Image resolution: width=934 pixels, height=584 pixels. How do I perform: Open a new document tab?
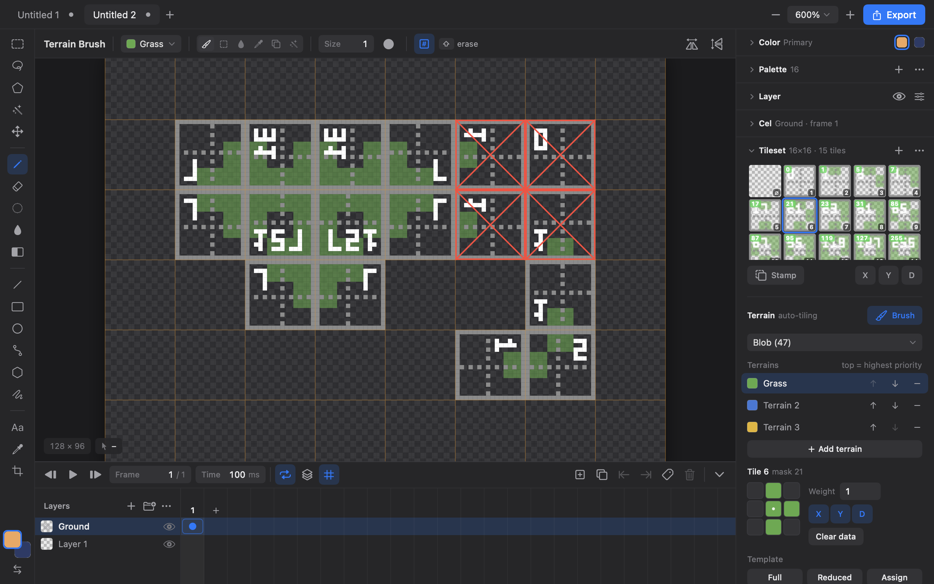pyautogui.click(x=170, y=15)
